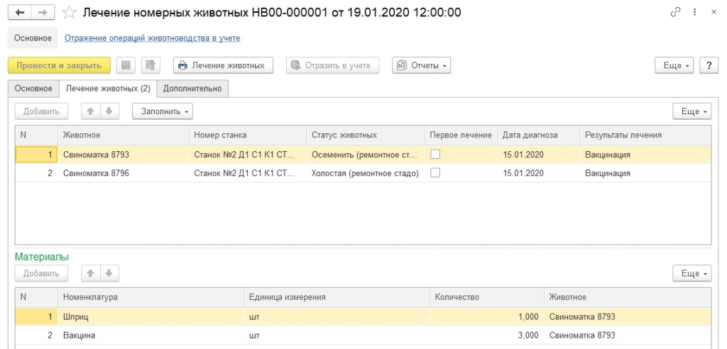727x349 pixels.
Task: Click the save document disk icon
Action: (126, 65)
